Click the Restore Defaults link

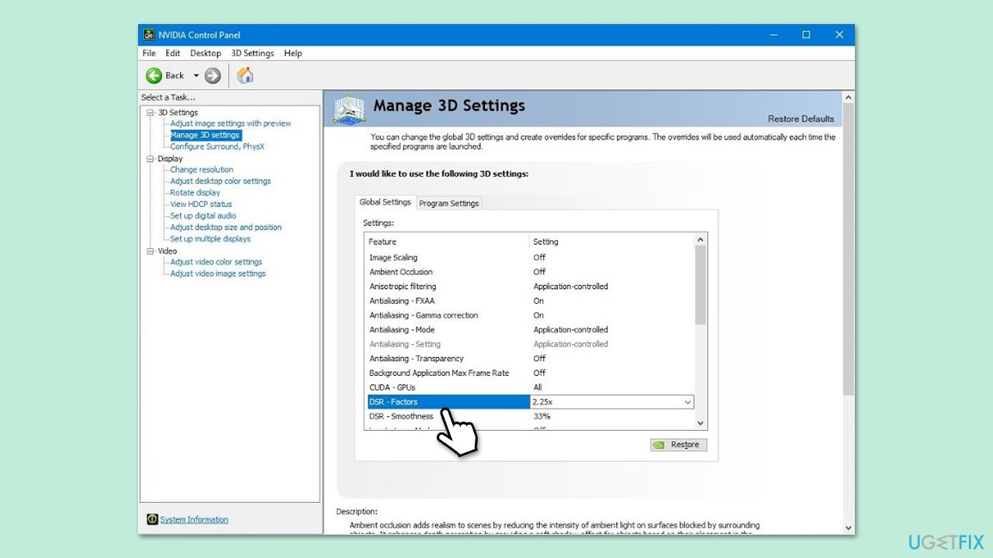pos(801,119)
